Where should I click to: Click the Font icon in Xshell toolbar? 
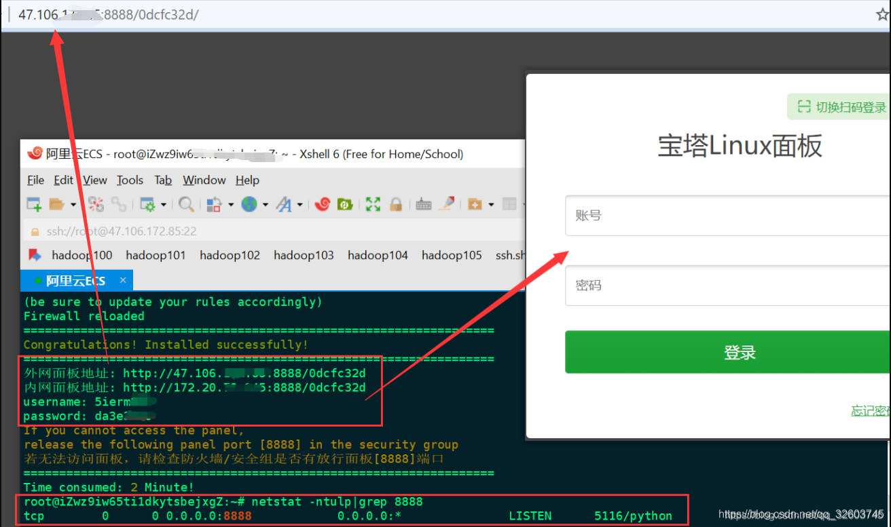click(284, 203)
